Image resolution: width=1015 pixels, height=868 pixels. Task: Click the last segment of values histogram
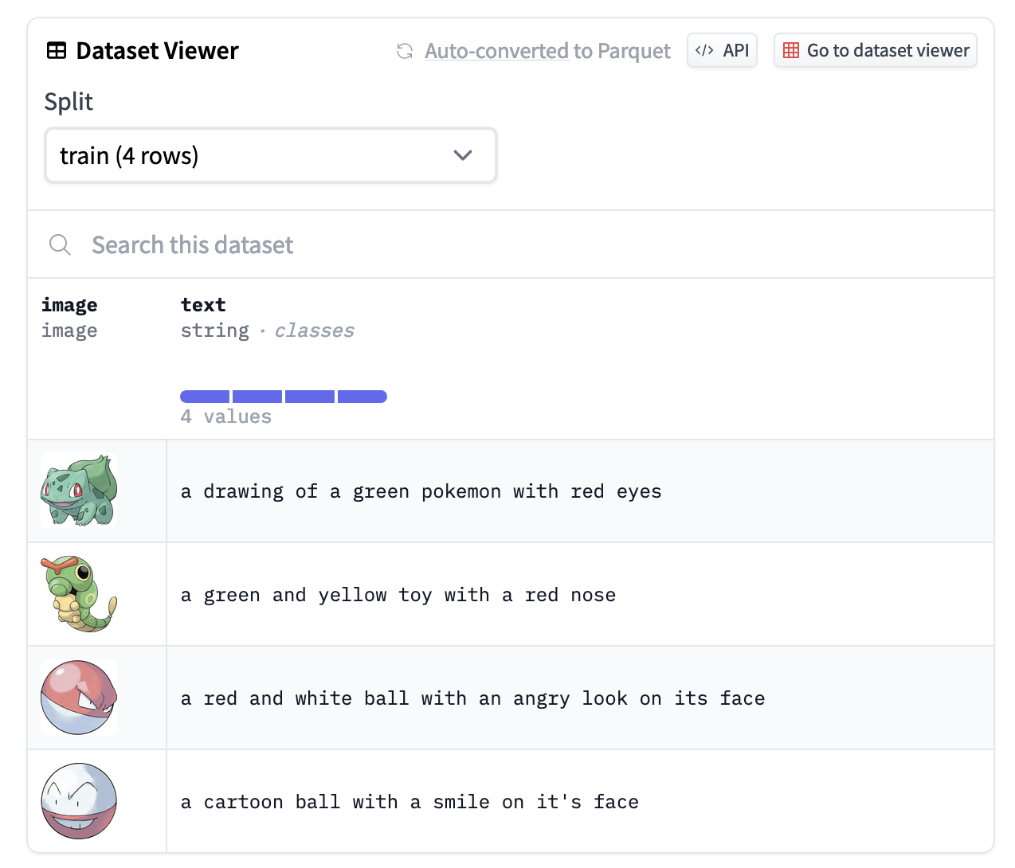click(362, 397)
